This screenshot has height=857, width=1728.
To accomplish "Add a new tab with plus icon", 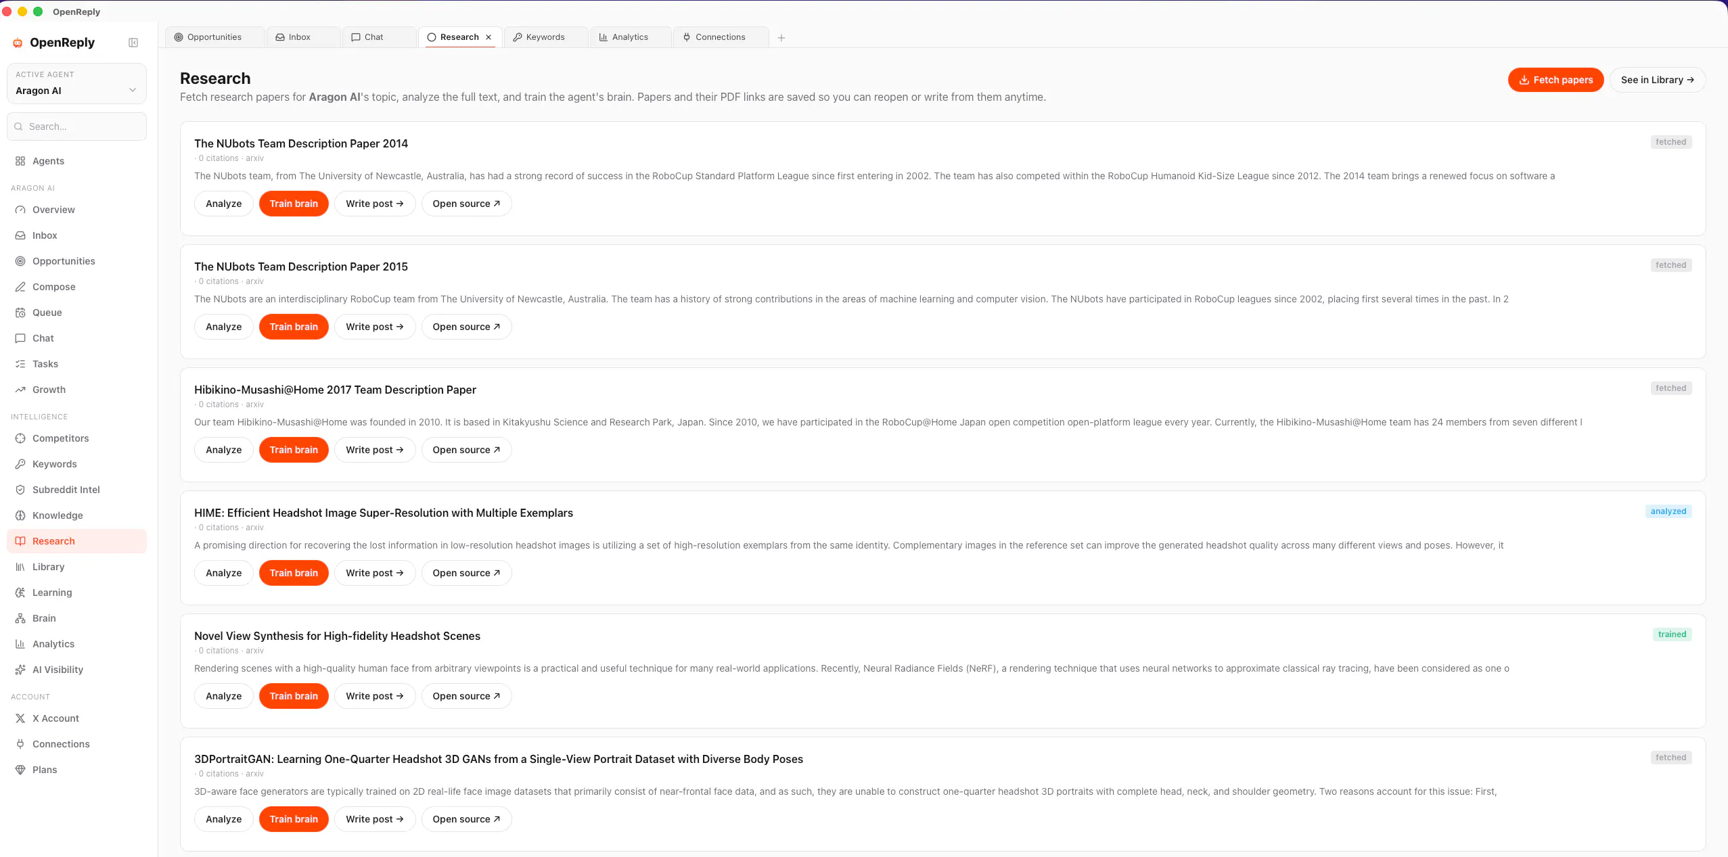I will (781, 38).
